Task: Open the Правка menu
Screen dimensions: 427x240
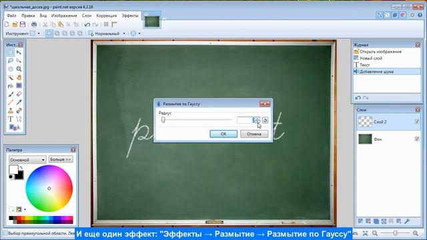Action: click(28, 16)
